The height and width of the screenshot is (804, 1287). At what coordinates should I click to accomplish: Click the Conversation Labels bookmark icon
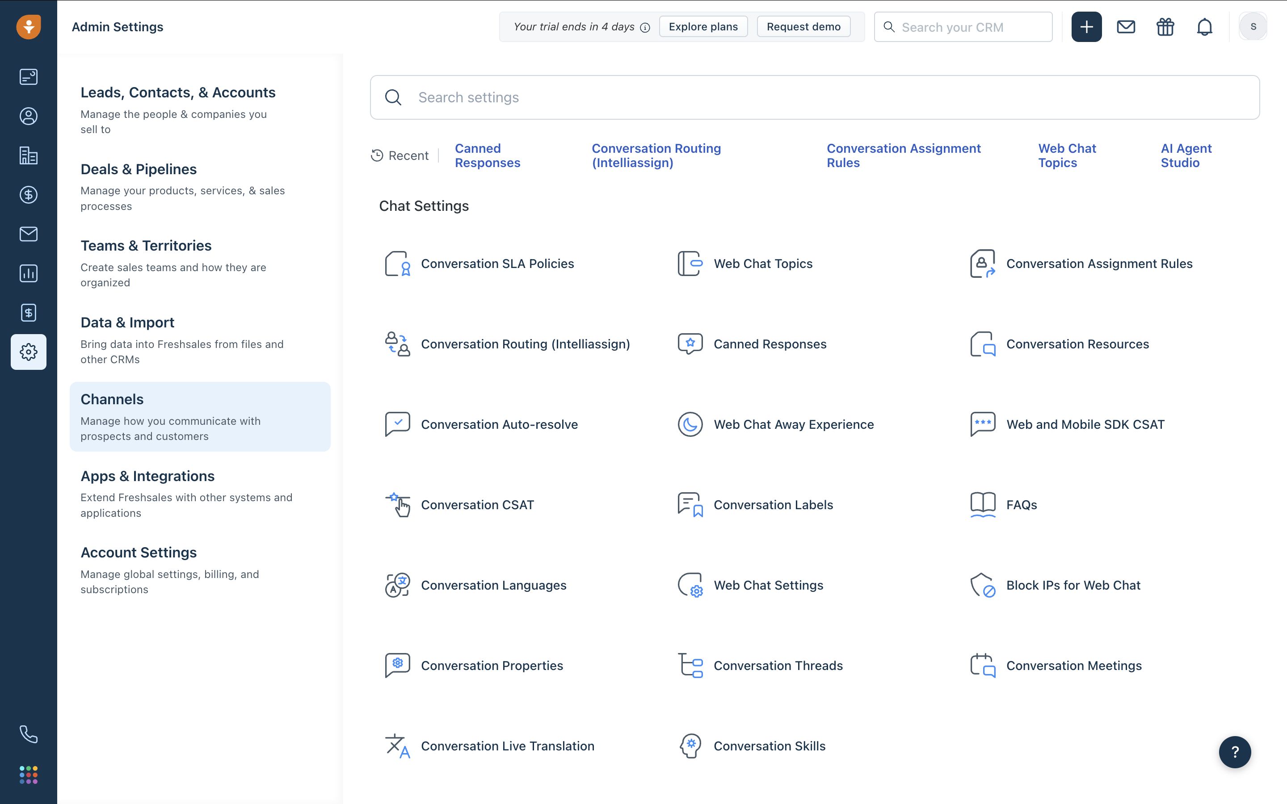coord(690,505)
